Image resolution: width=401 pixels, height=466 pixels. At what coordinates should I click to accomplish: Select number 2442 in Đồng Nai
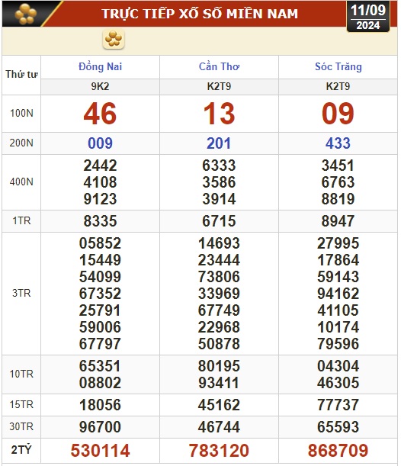[x=100, y=166]
